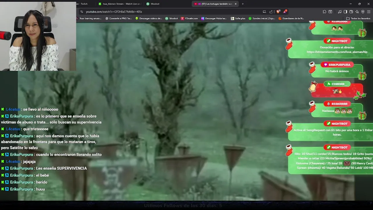View site information icon left of URL
The image size is (373, 210).
(82, 12)
